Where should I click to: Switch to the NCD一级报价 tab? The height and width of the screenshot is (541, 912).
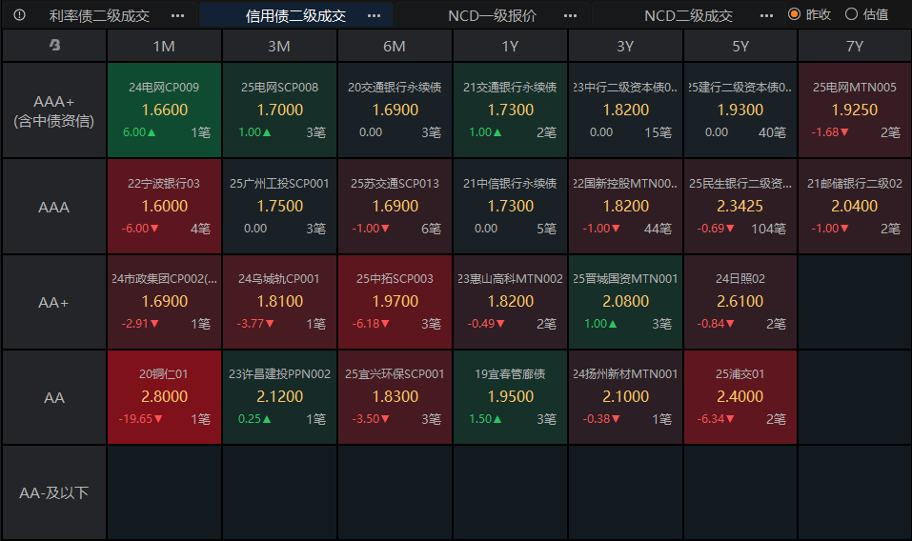click(492, 15)
